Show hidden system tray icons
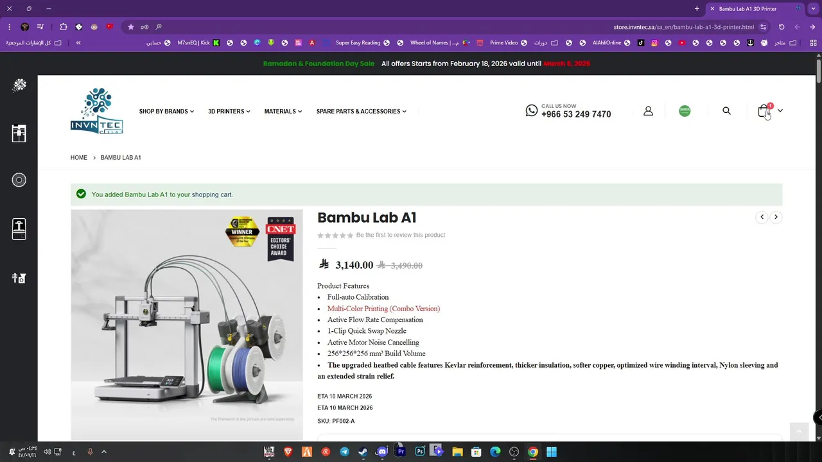The width and height of the screenshot is (822, 462). tap(104, 452)
